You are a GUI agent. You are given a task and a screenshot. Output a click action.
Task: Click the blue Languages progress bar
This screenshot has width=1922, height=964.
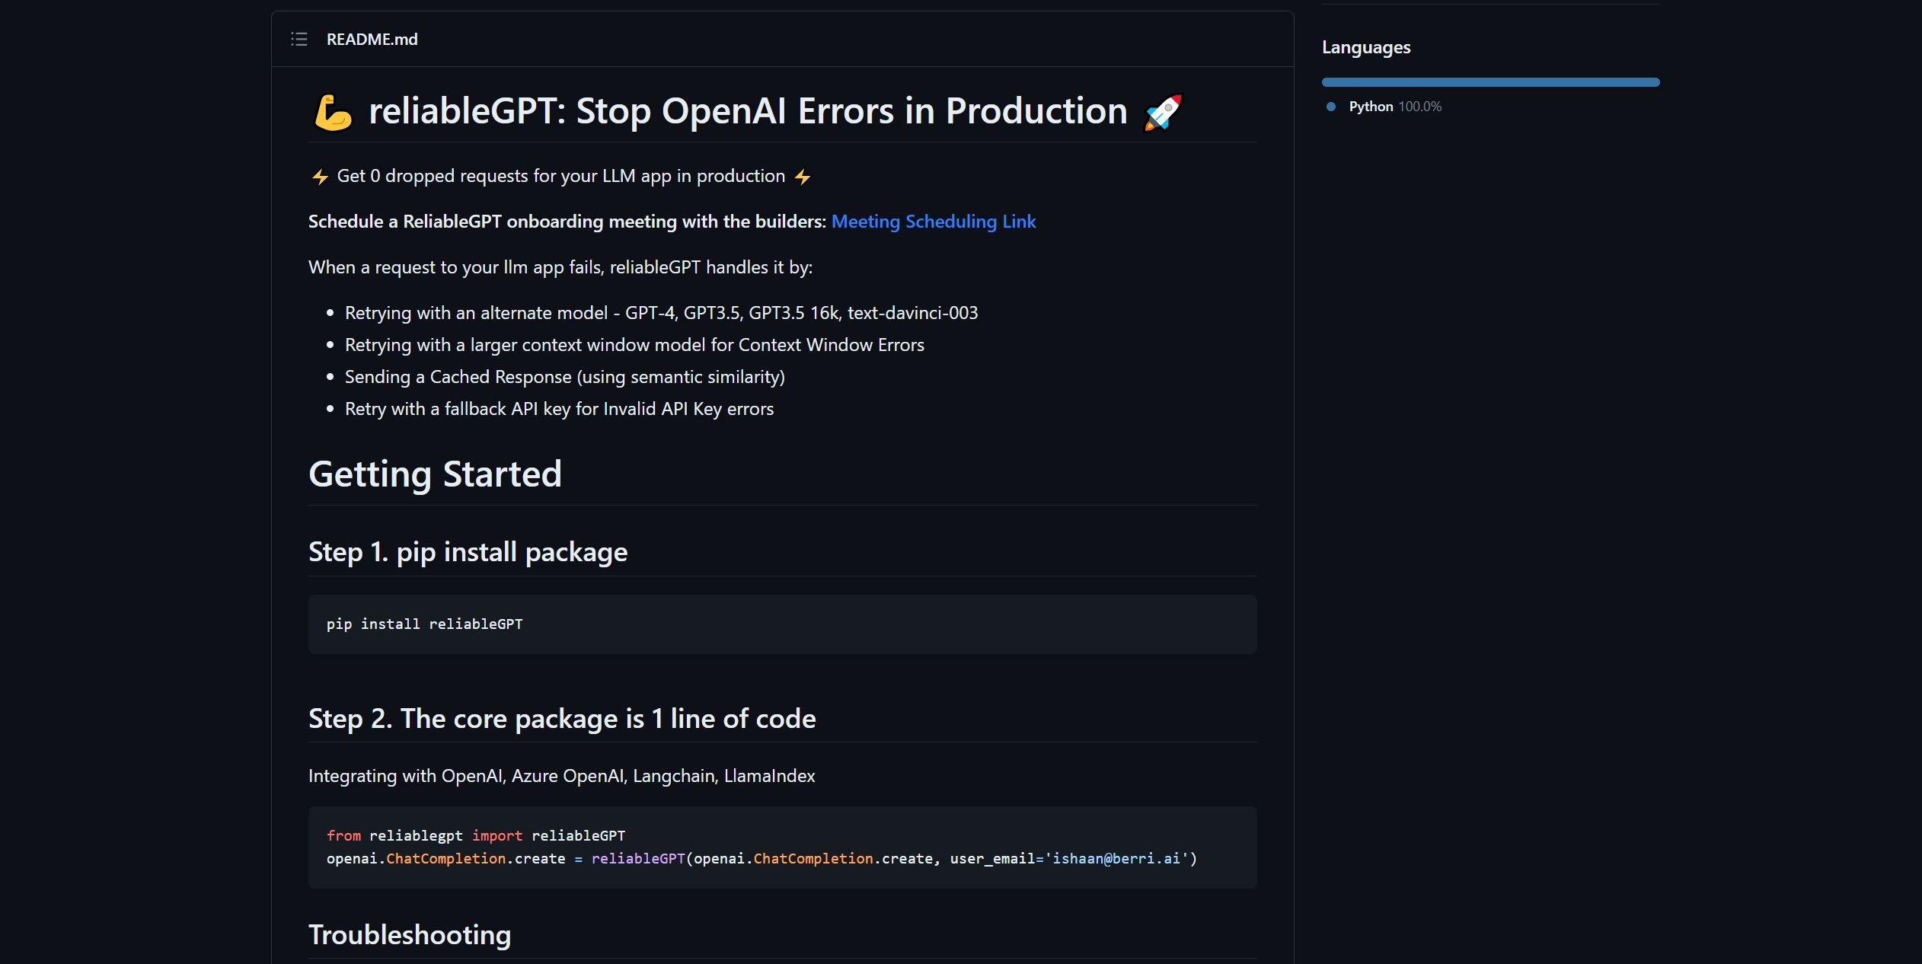click(1490, 82)
